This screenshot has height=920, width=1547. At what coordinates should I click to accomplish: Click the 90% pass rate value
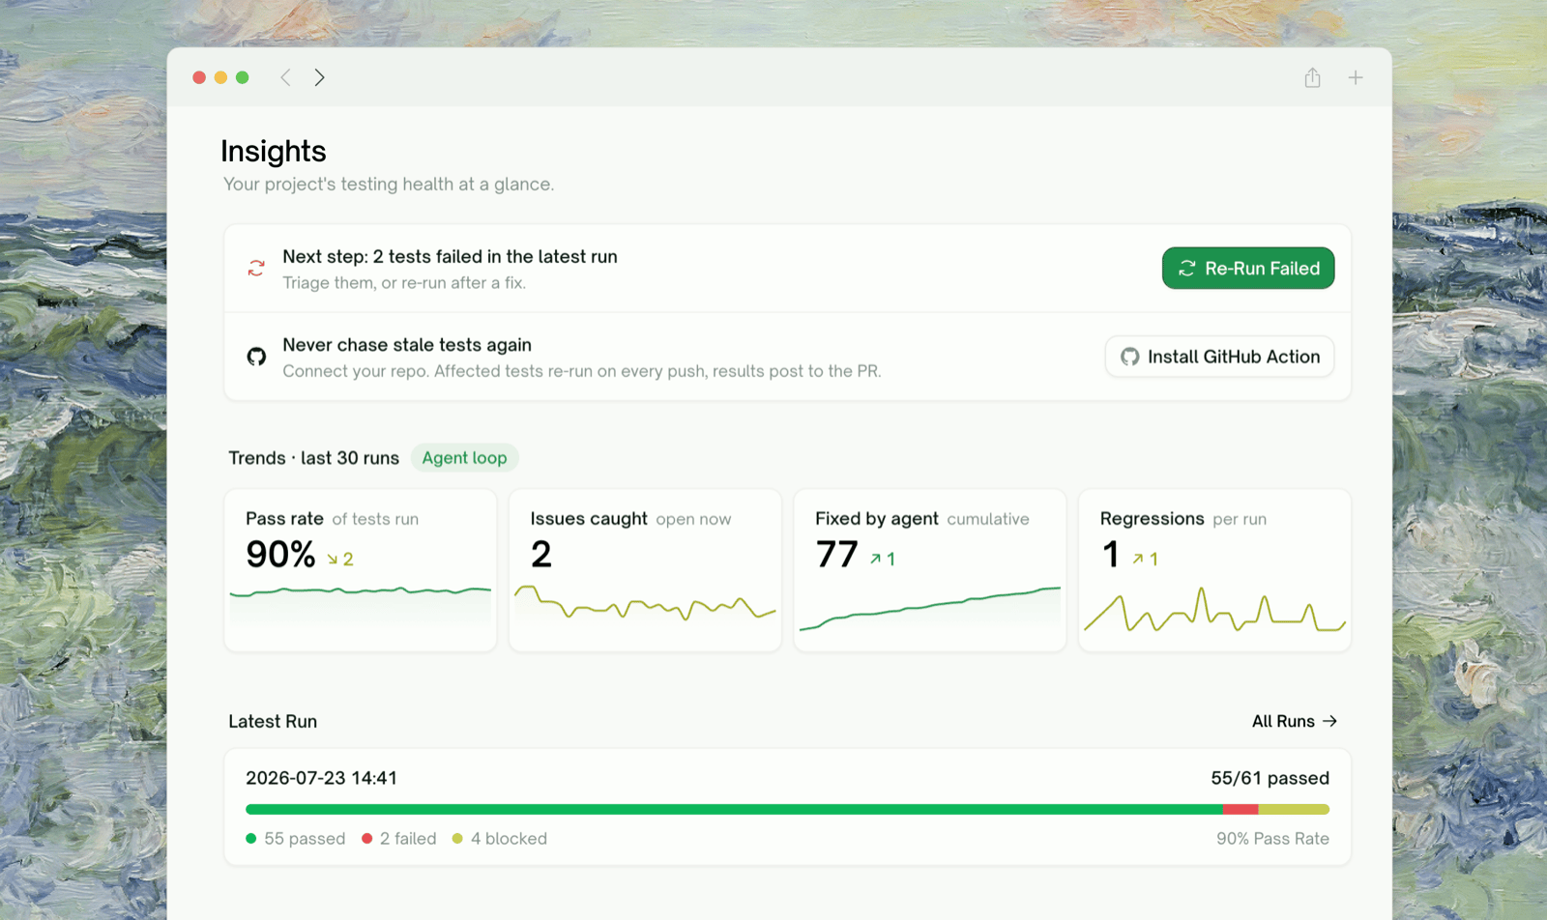280,555
